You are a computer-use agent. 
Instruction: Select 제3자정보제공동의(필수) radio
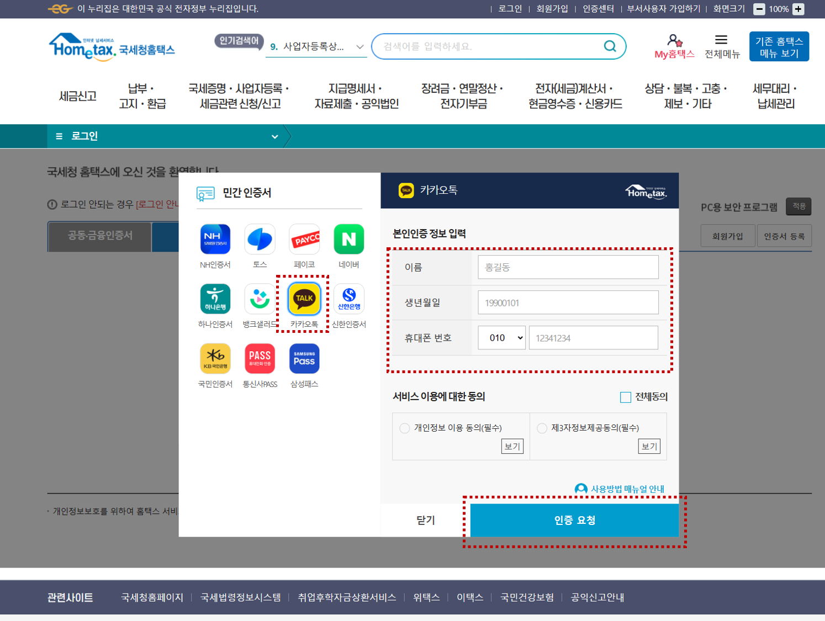click(x=542, y=428)
